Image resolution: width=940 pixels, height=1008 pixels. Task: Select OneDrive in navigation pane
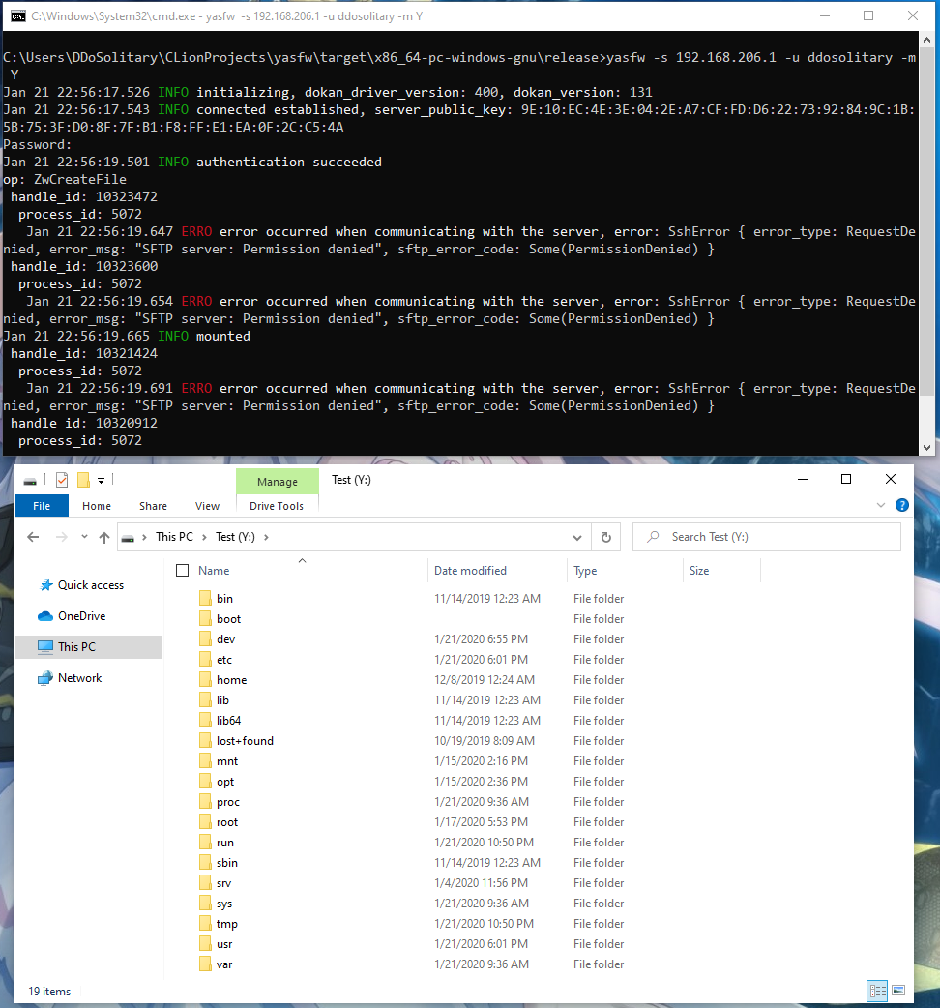pos(81,616)
